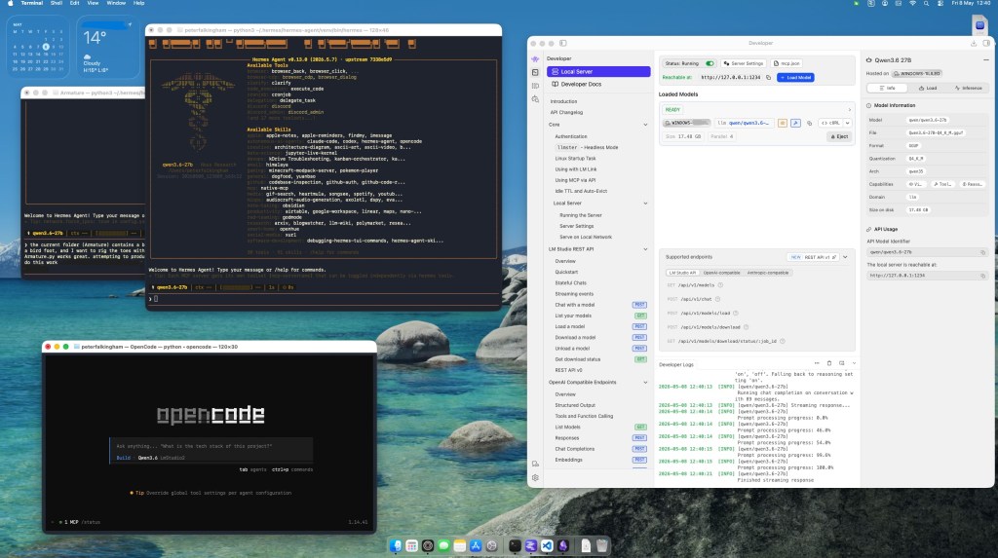Select the OpenAI-compatible endpoints tab
Image resolution: width=998 pixels, height=558 pixels.
pyautogui.click(x=721, y=273)
